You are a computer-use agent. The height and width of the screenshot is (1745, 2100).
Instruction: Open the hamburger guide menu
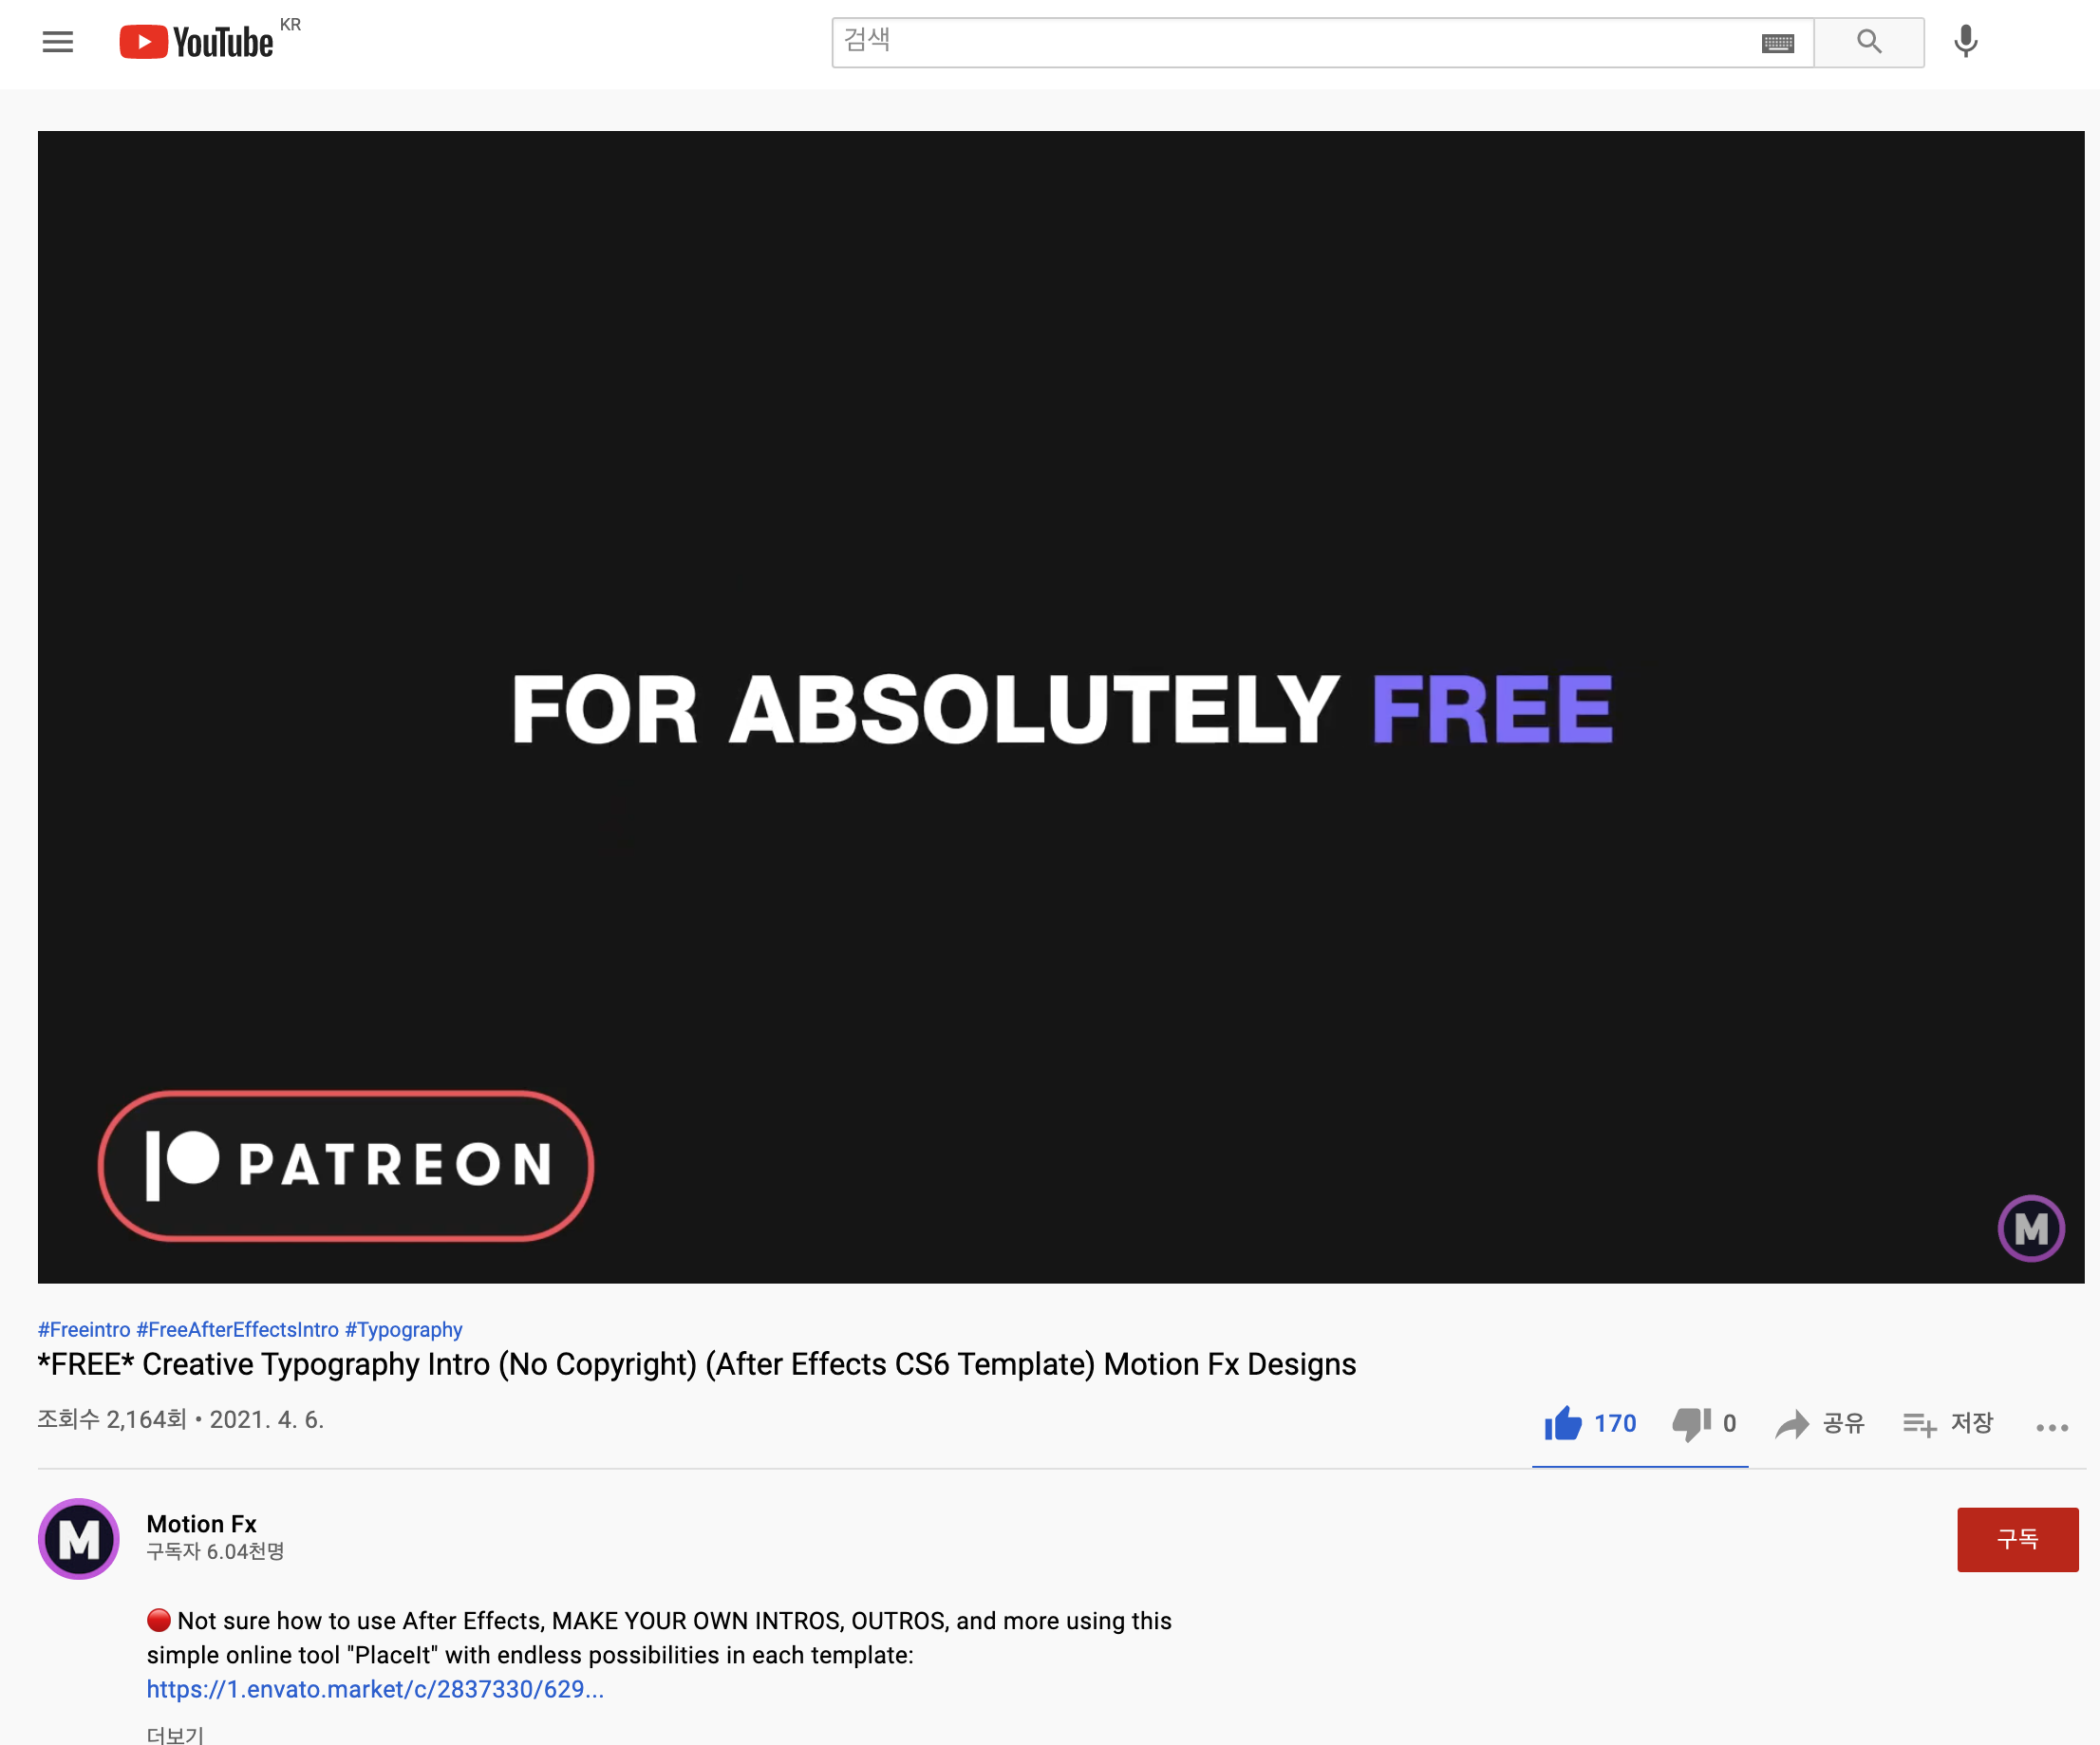[58, 42]
